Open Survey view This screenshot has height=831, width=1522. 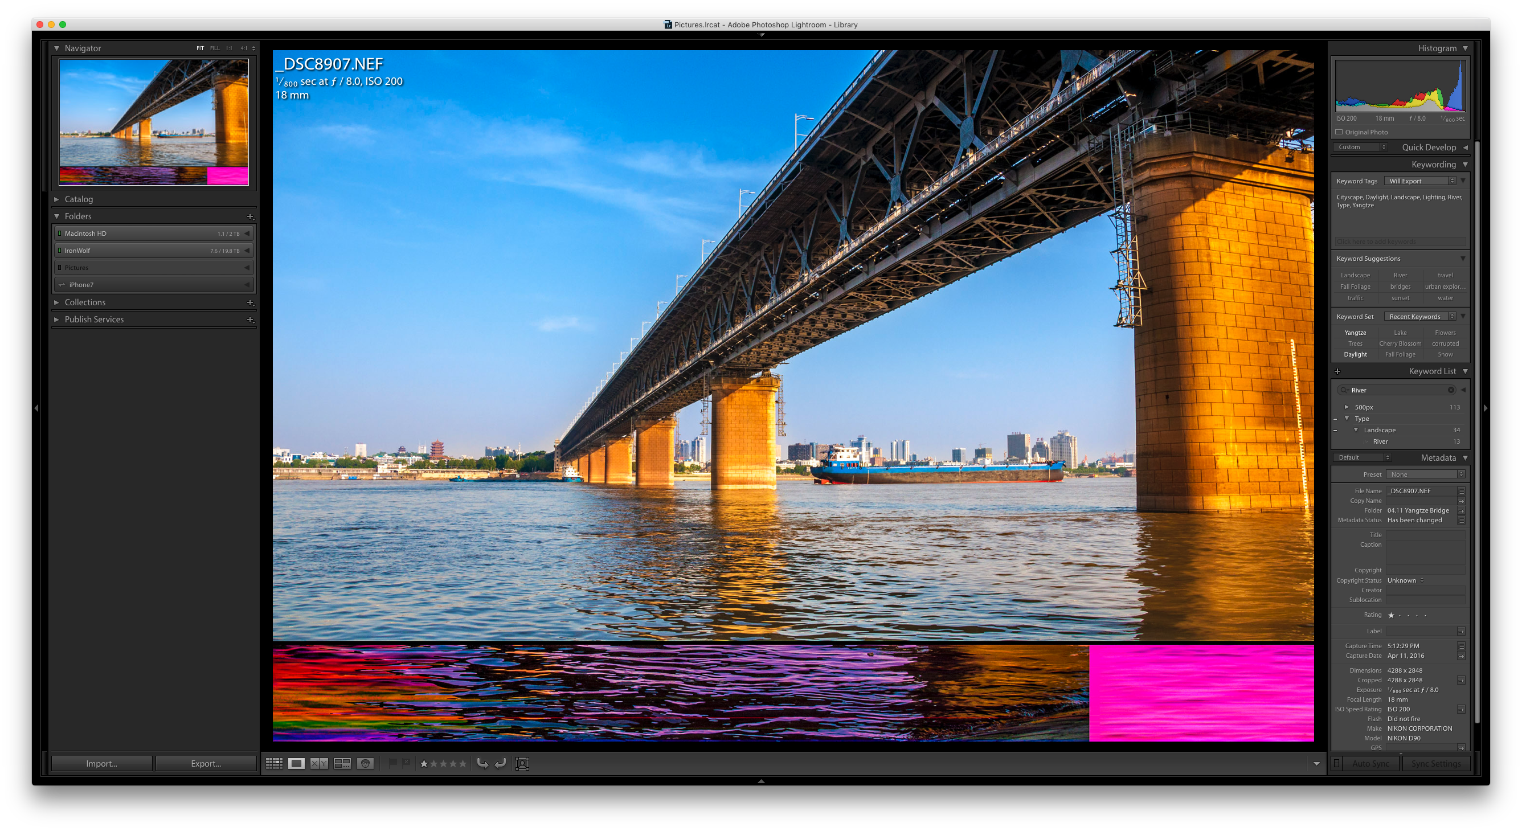pyautogui.click(x=342, y=764)
